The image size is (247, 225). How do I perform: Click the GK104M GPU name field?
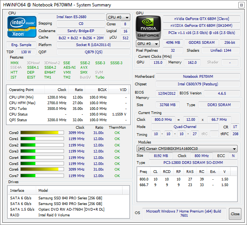(202, 26)
